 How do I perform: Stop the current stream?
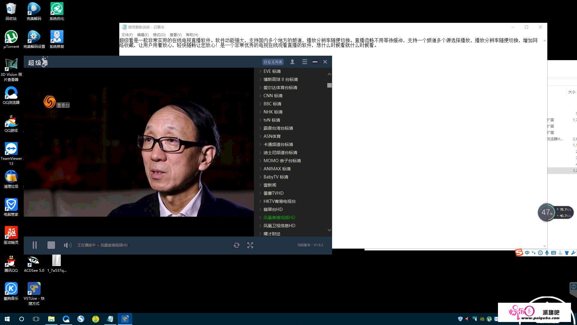point(51,245)
